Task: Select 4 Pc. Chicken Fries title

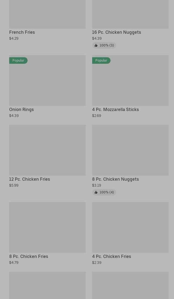Action: [111, 256]
